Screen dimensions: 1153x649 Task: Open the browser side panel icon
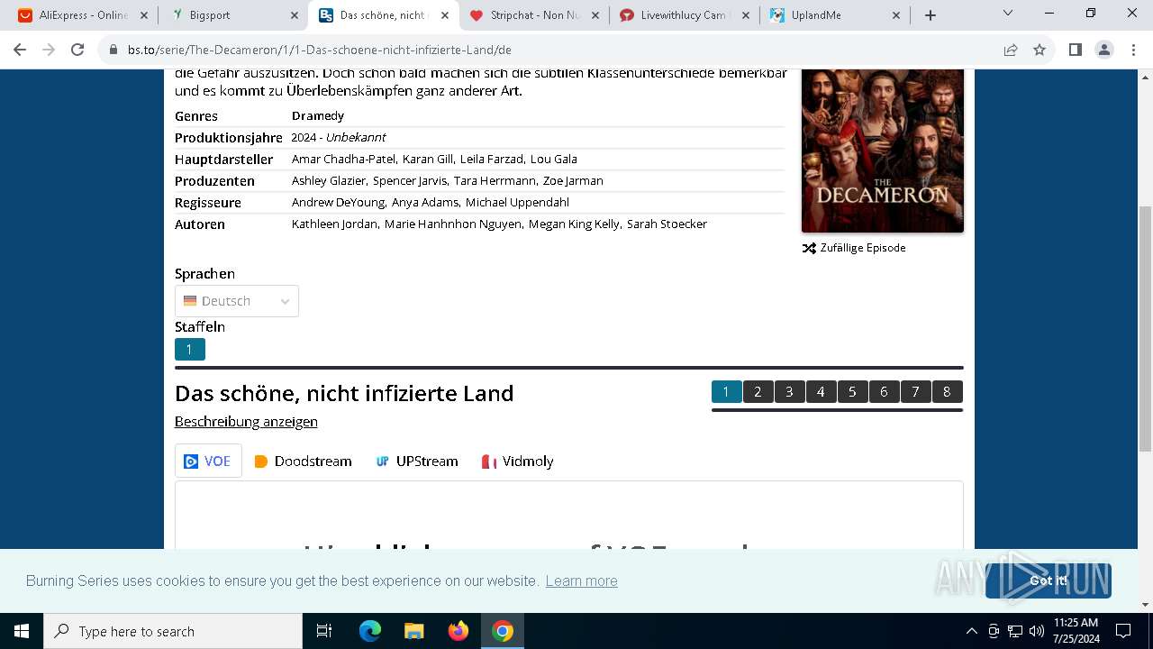pyautogui.click(x=1075, y=50)
